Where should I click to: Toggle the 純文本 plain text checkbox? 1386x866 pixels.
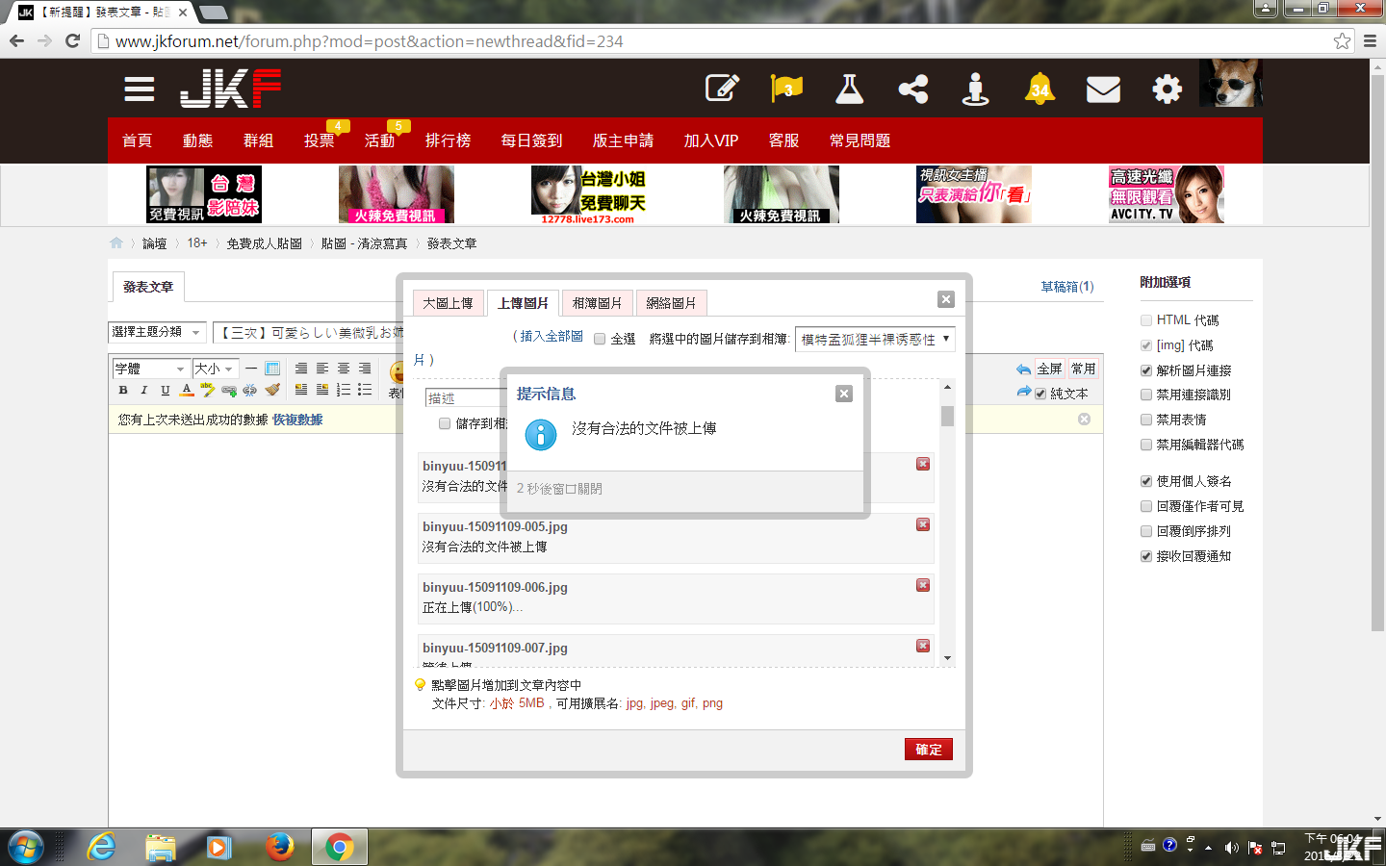click(x=1040, y=394)
